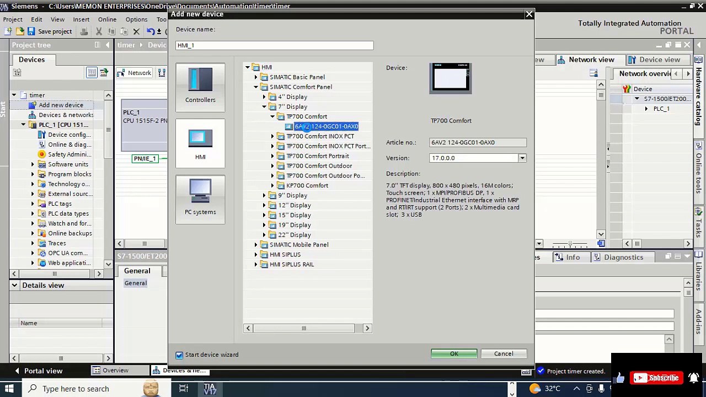Click the Device name input field

point(275,45)
